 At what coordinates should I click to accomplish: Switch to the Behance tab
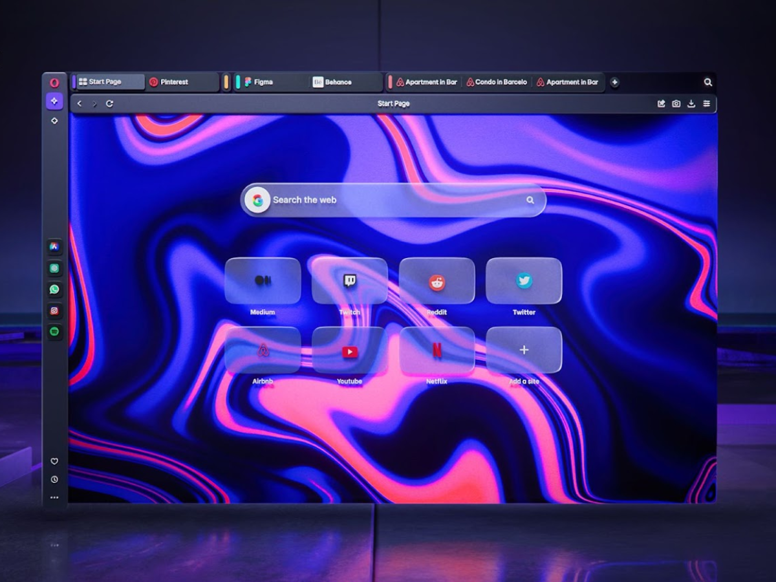point(338,82)
